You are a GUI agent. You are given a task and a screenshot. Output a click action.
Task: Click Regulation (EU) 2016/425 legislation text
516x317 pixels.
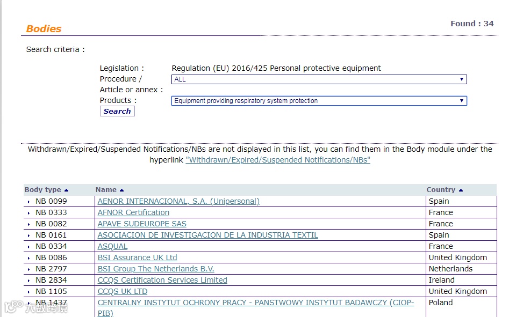[x=276, y=68]
